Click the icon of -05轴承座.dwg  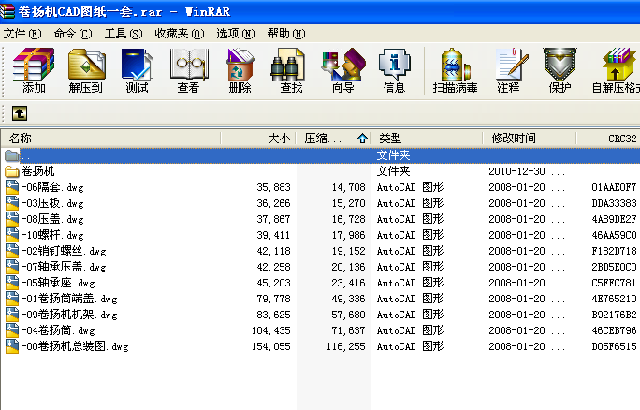pos(12,283)
